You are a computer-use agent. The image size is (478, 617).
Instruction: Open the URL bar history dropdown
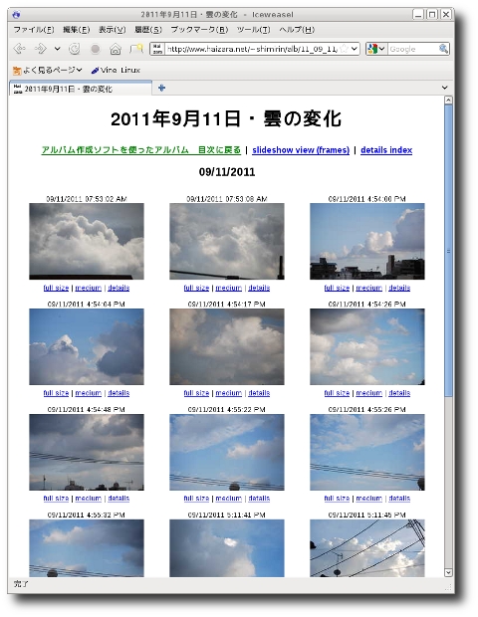click(x=354, y=49)
